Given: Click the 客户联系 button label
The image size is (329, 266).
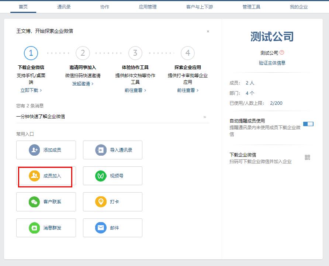Looking at the screenshot, I should click(x=52, y=202).
